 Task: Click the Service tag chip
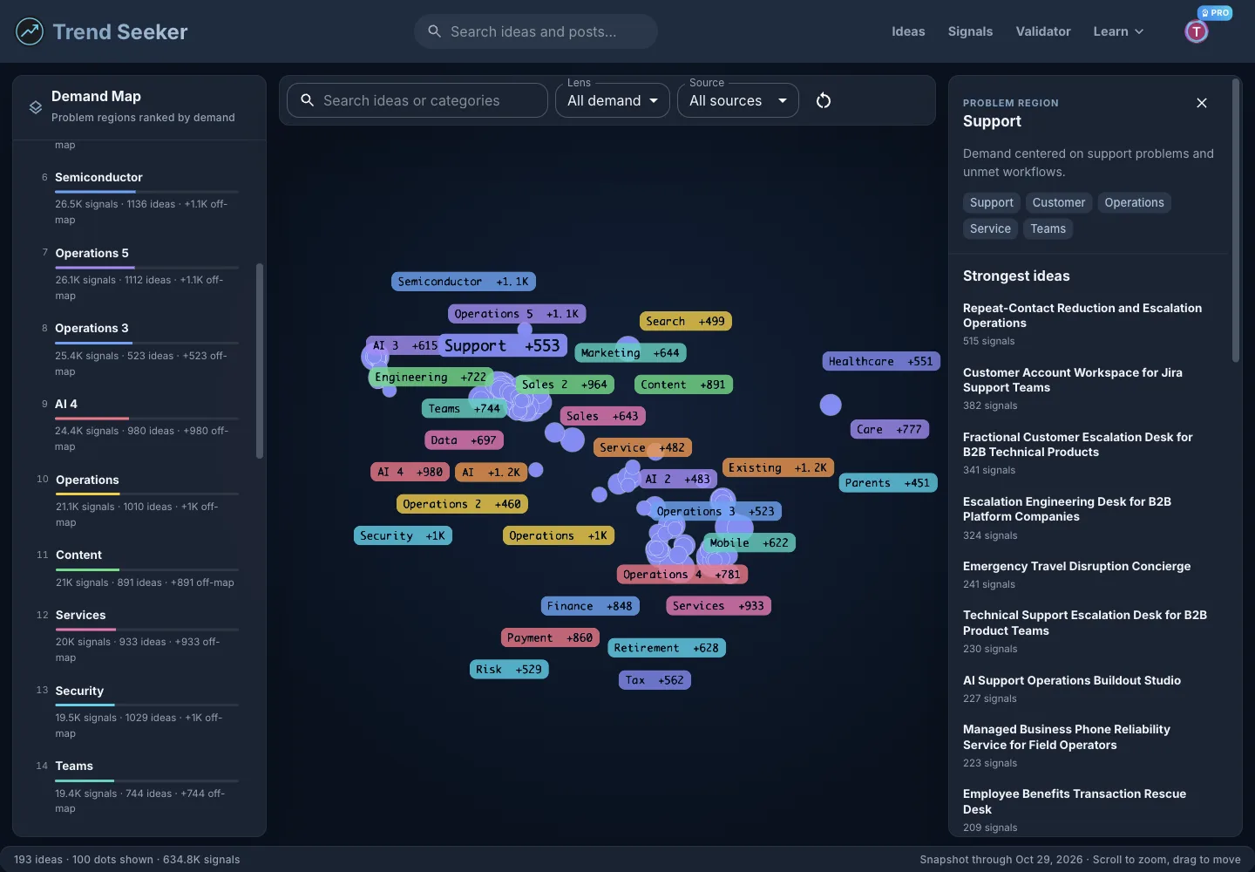click(990, 228)
